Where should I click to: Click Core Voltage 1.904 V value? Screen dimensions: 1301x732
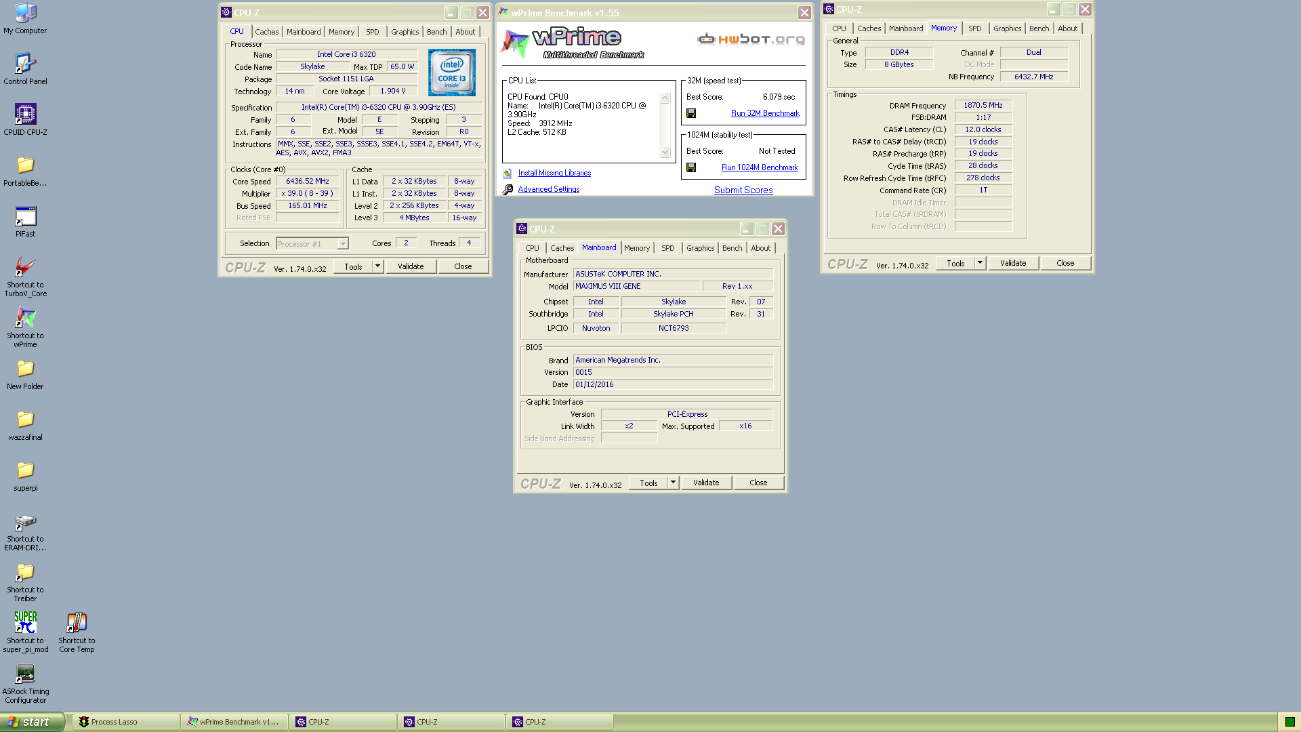pos(393,91)
